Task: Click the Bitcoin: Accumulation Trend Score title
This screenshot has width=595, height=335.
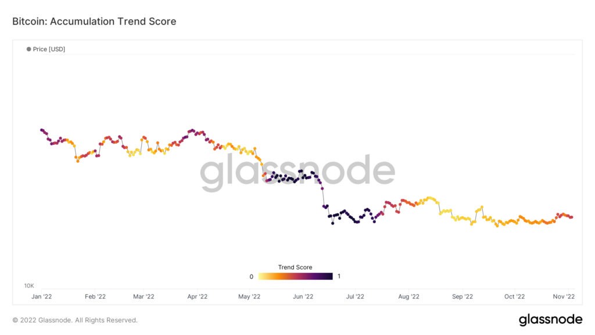Action: pyautogui.click(x=94, y=22)
